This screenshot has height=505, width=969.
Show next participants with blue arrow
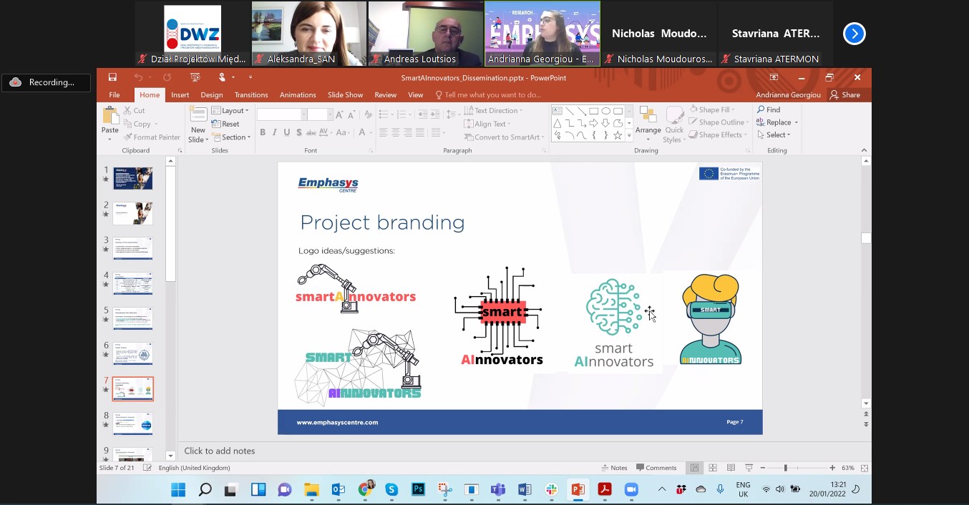(x=854, y=34)
